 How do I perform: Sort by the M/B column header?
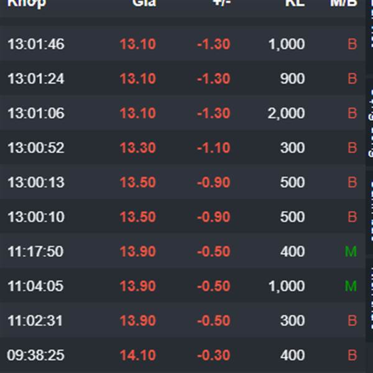(344, 3)
